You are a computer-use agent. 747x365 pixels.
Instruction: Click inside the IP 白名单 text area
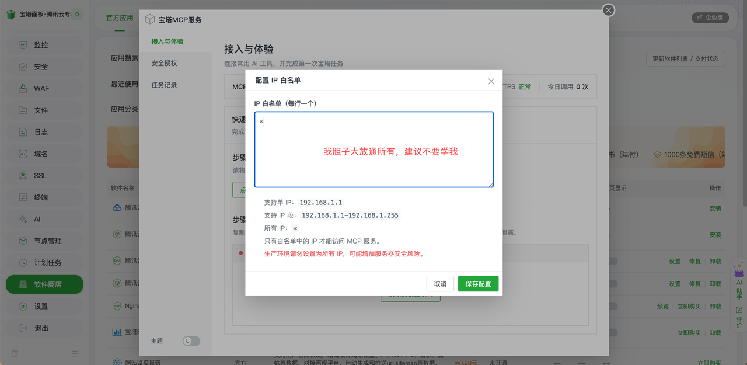click(x=374, y=150)
